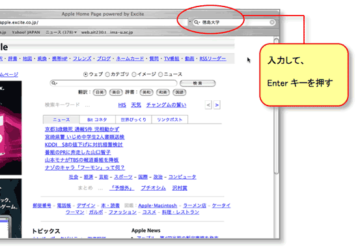The width and height of the screenshot is (358, 248).
Task: Switch to the ニュース tab
Action: 61,119
